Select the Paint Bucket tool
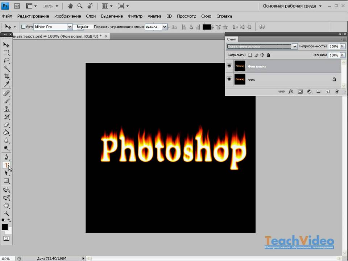348x261 pixels. tap(6, 133)
